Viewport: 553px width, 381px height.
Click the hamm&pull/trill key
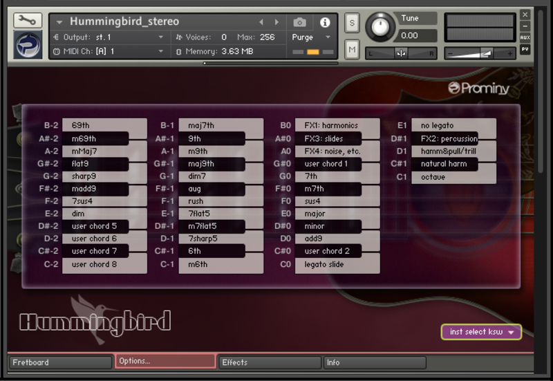point(453,151)
